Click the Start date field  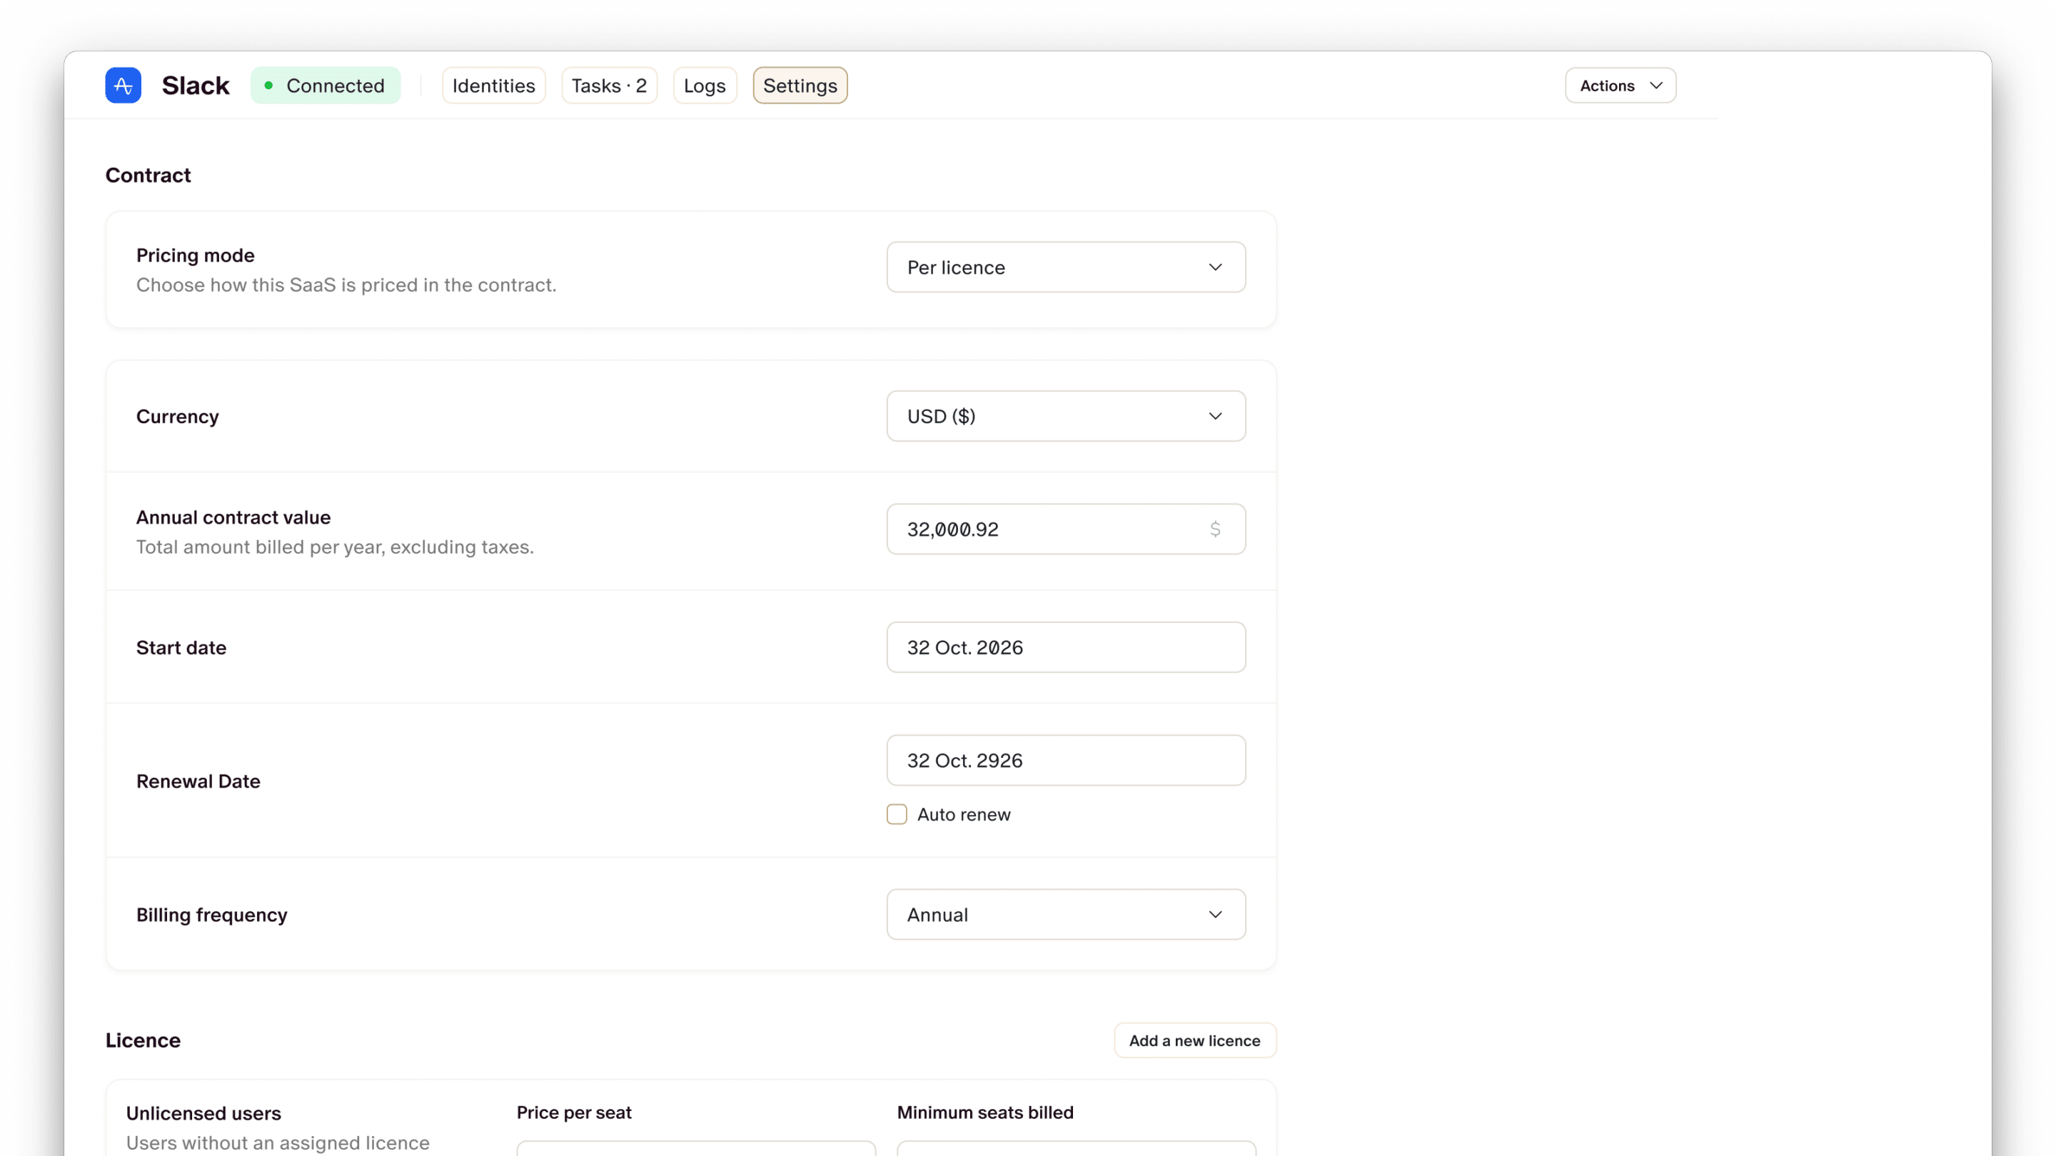(x=1066, y=647)
